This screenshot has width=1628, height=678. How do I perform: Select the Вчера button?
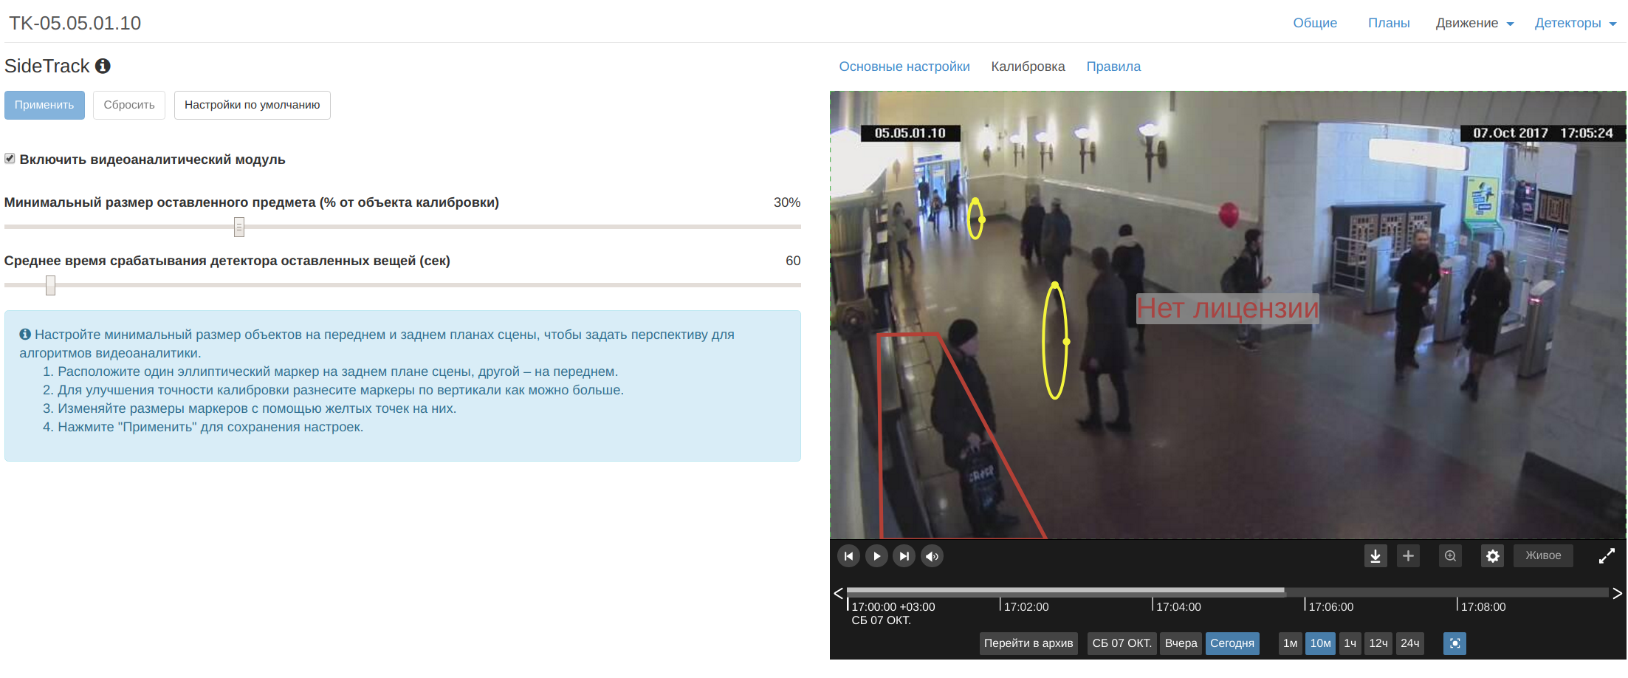point(1181,643)
